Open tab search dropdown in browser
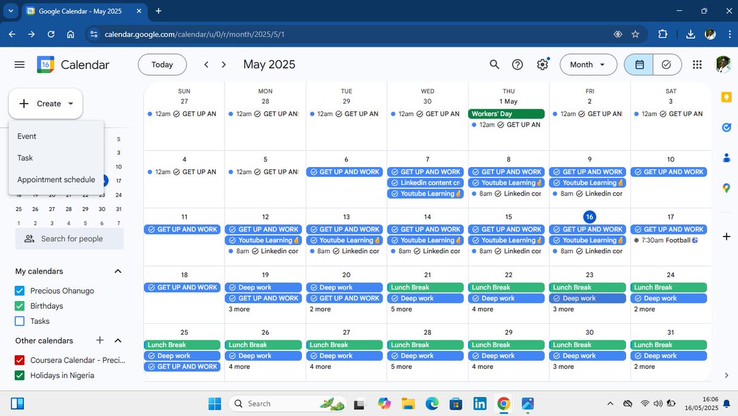This screenshot has width=738, height=416. click(10, 11)
